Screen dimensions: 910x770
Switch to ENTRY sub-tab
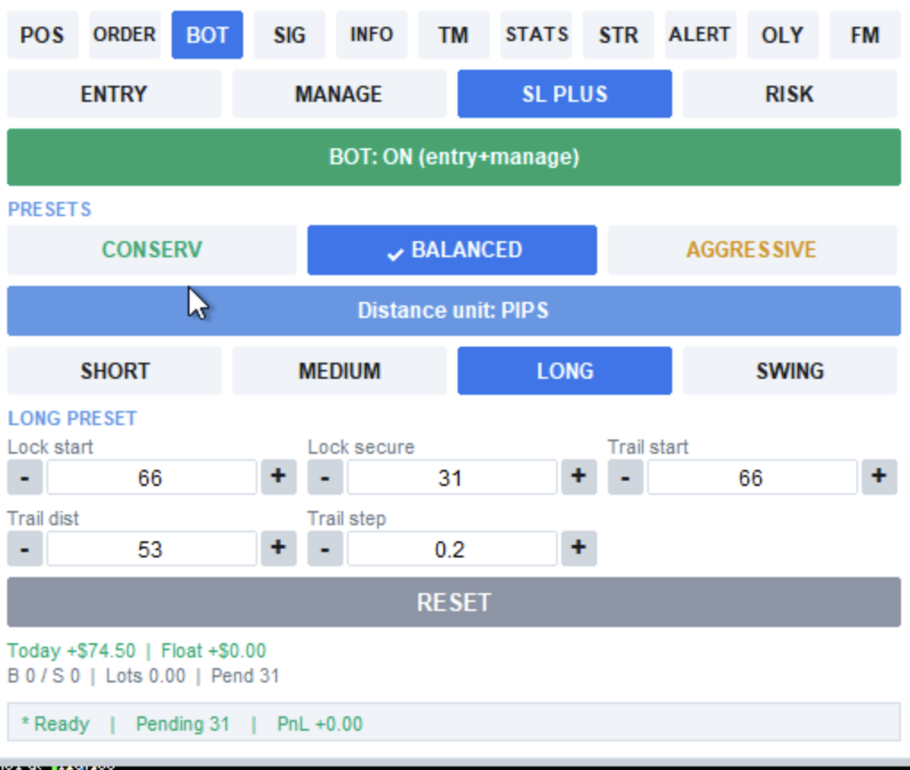click(x=114, y=94)
